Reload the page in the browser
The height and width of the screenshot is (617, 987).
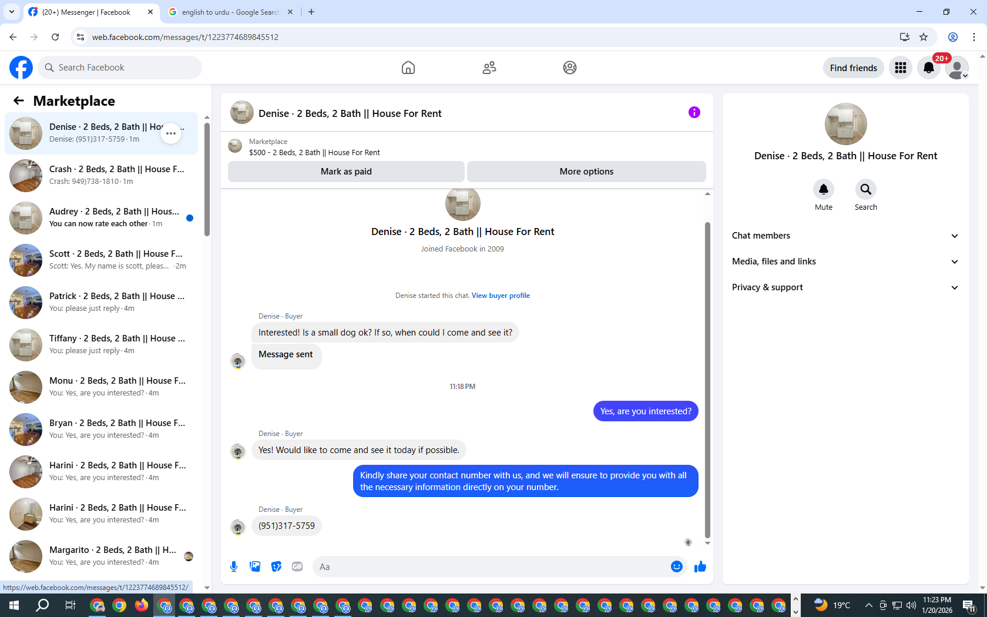(55, 37)
